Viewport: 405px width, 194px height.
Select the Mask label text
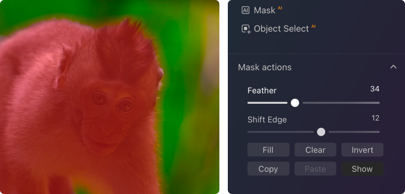tap(265, 11)
